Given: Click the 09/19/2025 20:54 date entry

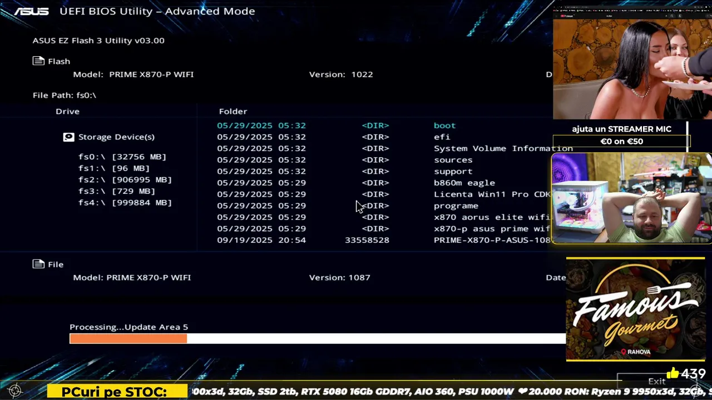Looking at the screenshot, I should pos(261,240).
